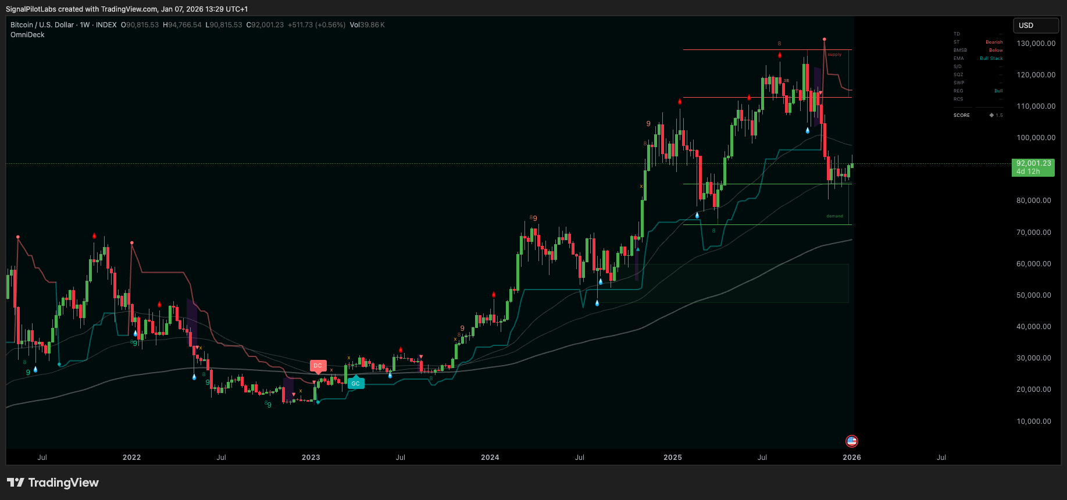Click 130,000.00 on the price axis
Viewport: 1067px width, 500px height.
coord(1036,44)
